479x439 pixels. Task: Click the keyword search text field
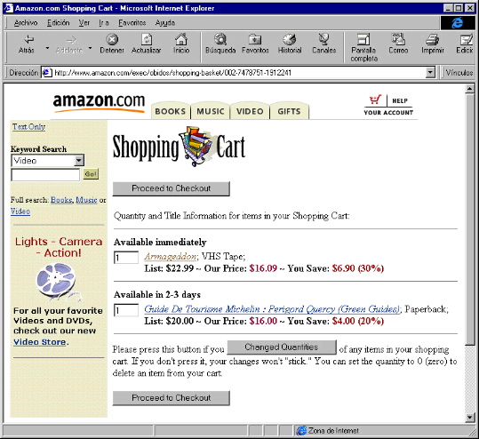click(45, 175)
